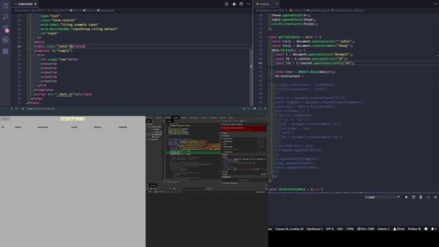
Task: Click the getTableData function declaration line
Action: tap(294, 37)
